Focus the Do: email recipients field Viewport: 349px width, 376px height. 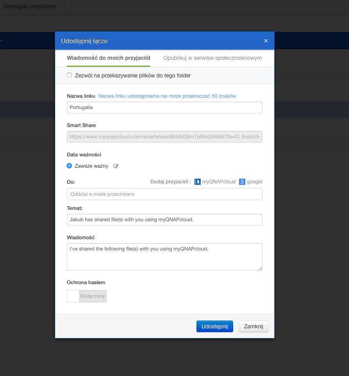tap(165, 194)
